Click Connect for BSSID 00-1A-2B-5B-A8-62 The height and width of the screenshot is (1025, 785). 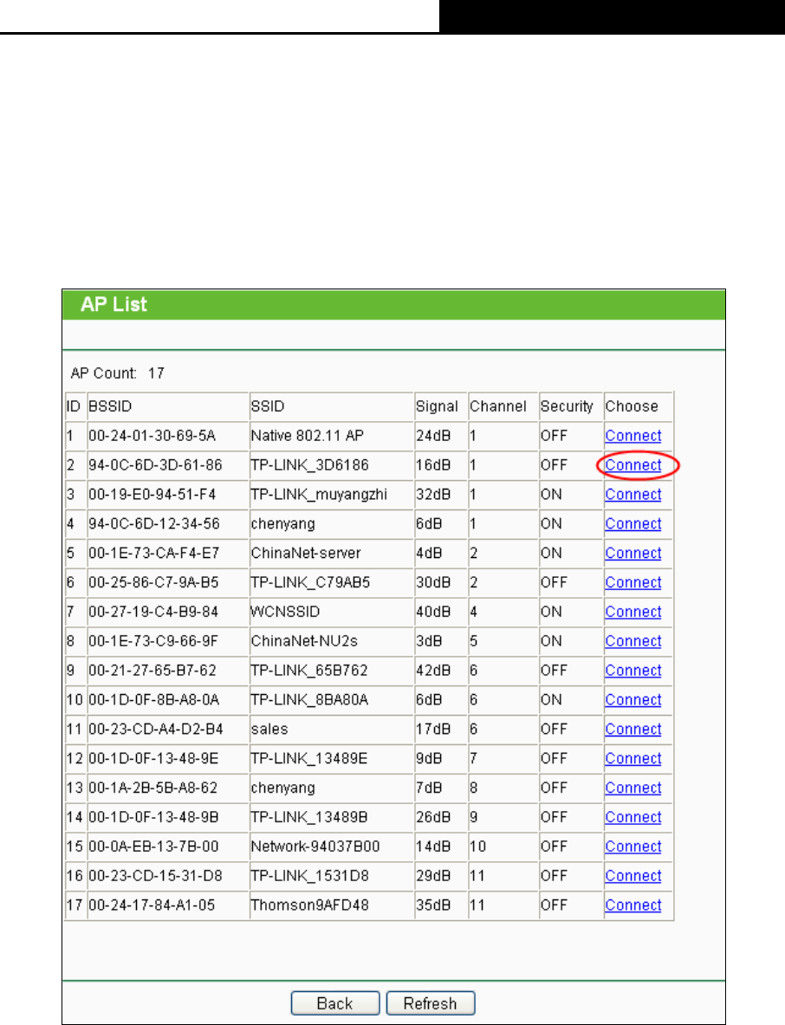pyautogui.click(x=633, y=788)
